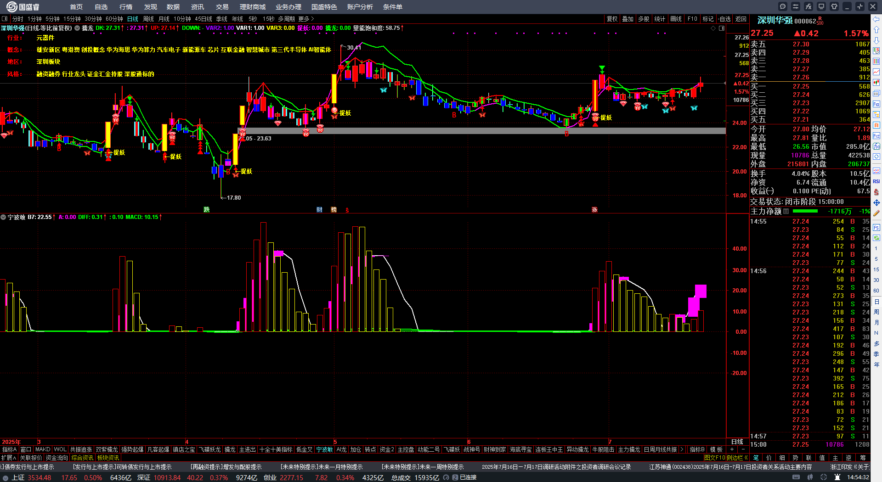Image resolution: width=882 pixels, height=482 pixels.
Task: Open the 指标B indicator list
Action: point(697,449)
